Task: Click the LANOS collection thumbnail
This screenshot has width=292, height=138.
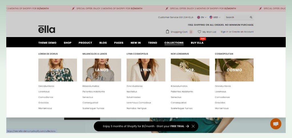Action: [x=102, y=70]
